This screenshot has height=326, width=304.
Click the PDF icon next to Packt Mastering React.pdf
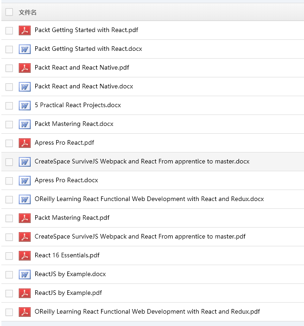tap(24, 218)
